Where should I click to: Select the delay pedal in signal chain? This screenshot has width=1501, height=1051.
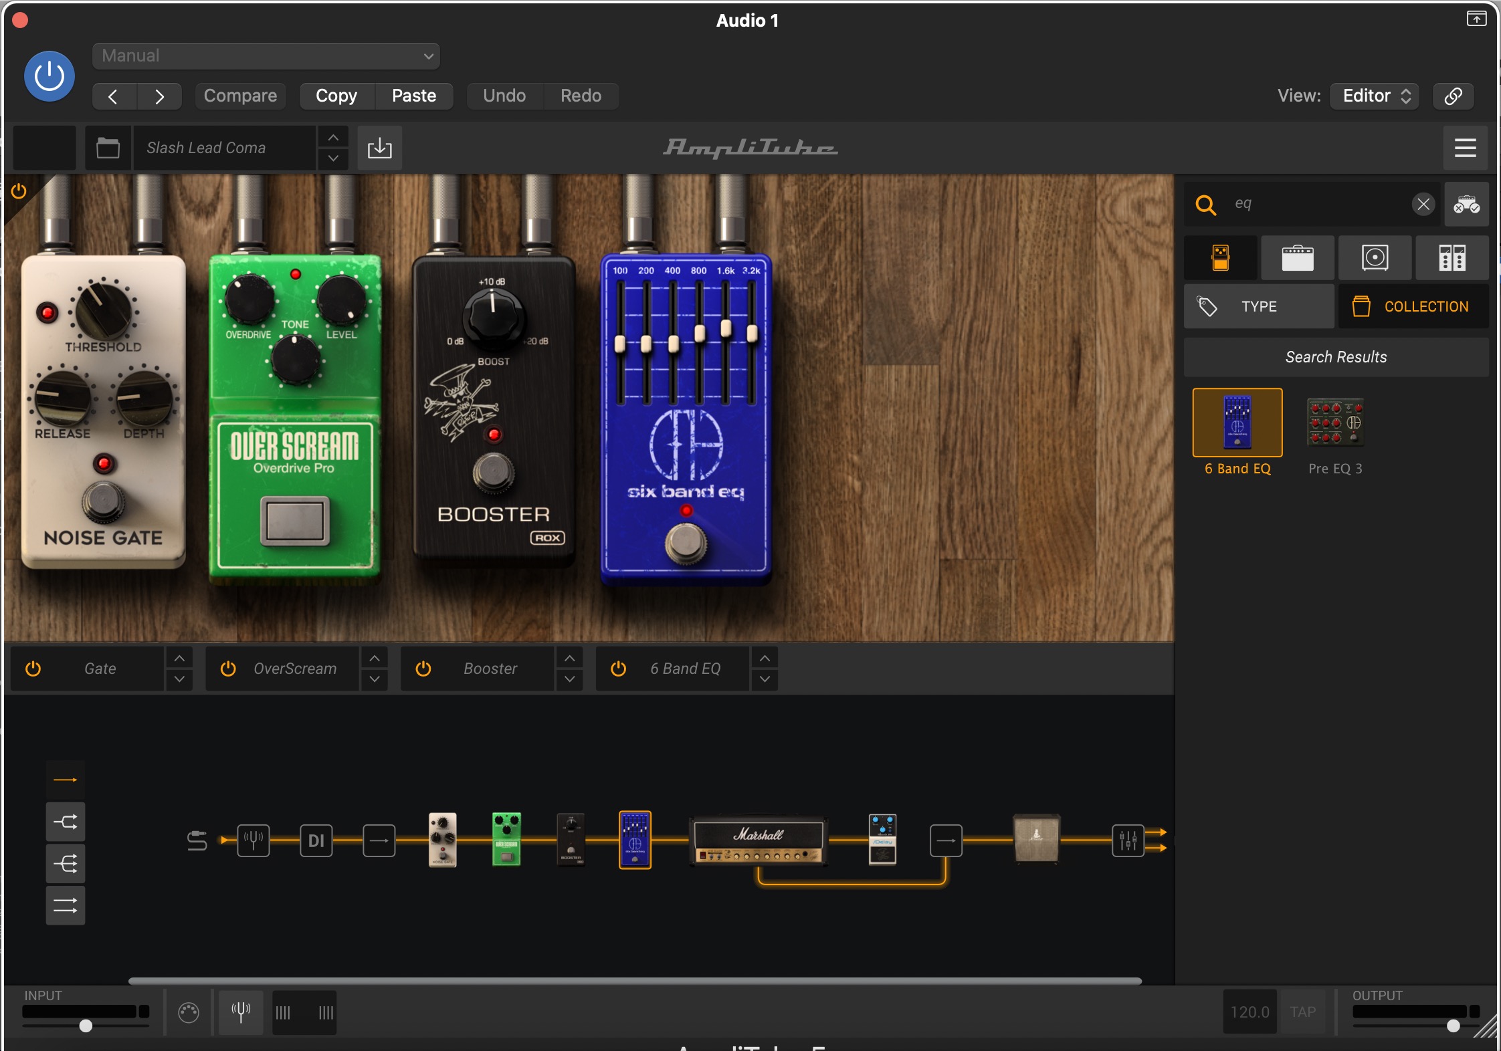882,840
